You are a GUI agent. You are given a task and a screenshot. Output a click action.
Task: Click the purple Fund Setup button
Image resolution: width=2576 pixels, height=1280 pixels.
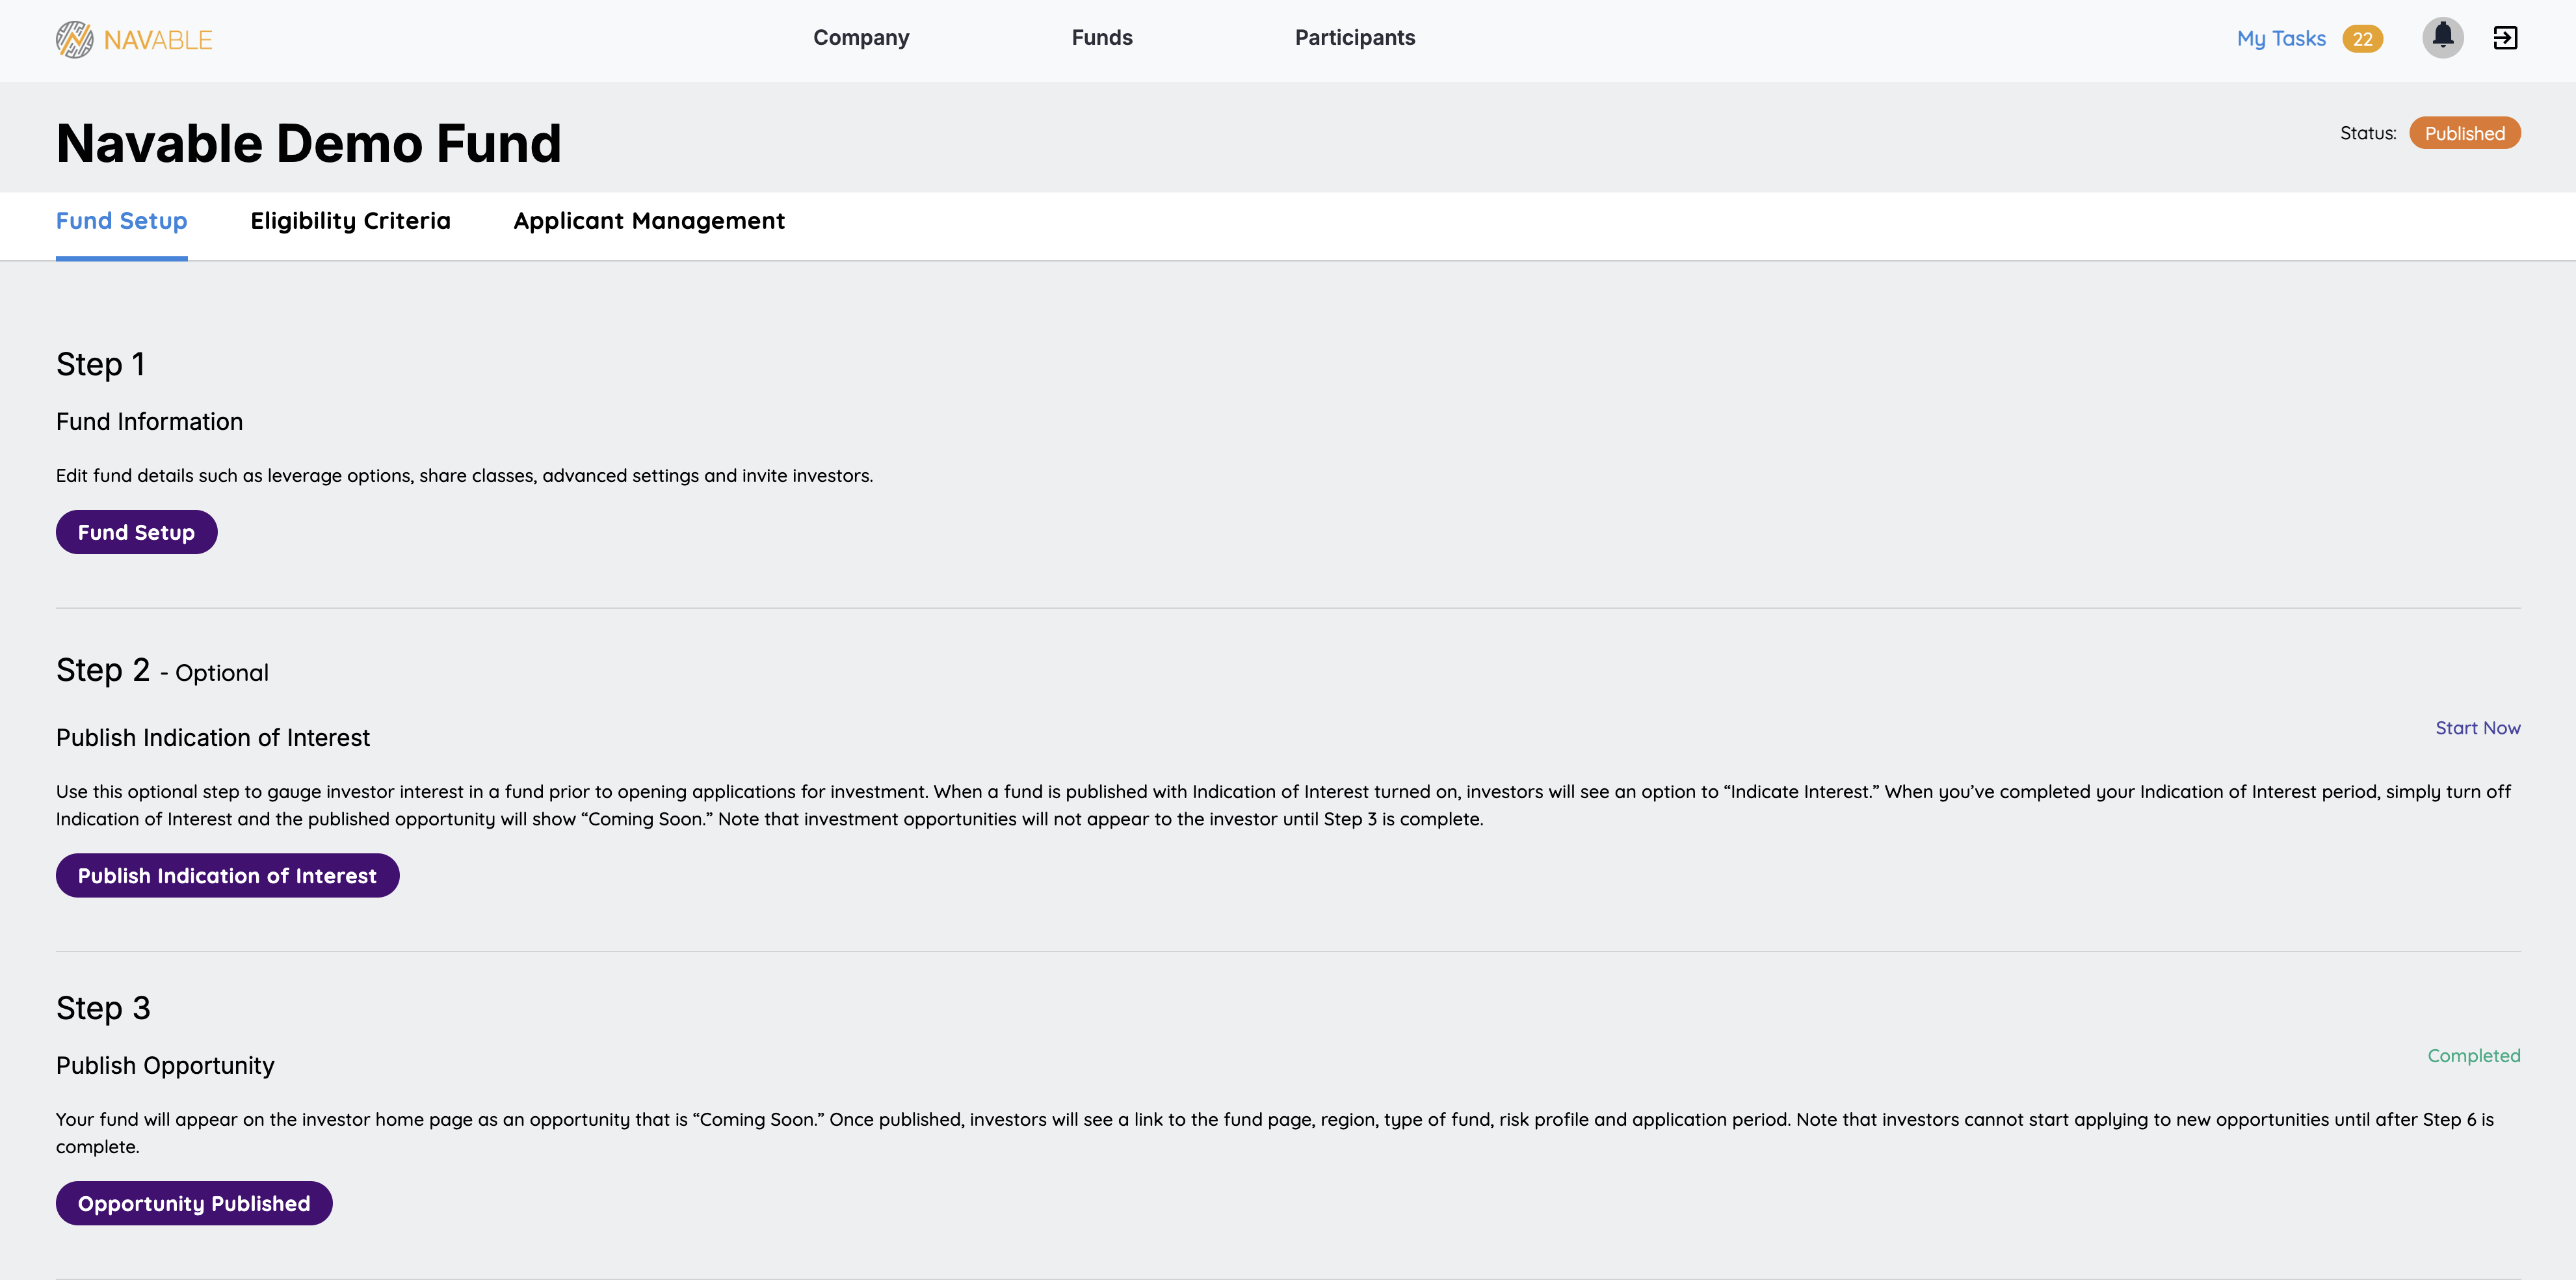pyautogui.click(x=136, y=532)
